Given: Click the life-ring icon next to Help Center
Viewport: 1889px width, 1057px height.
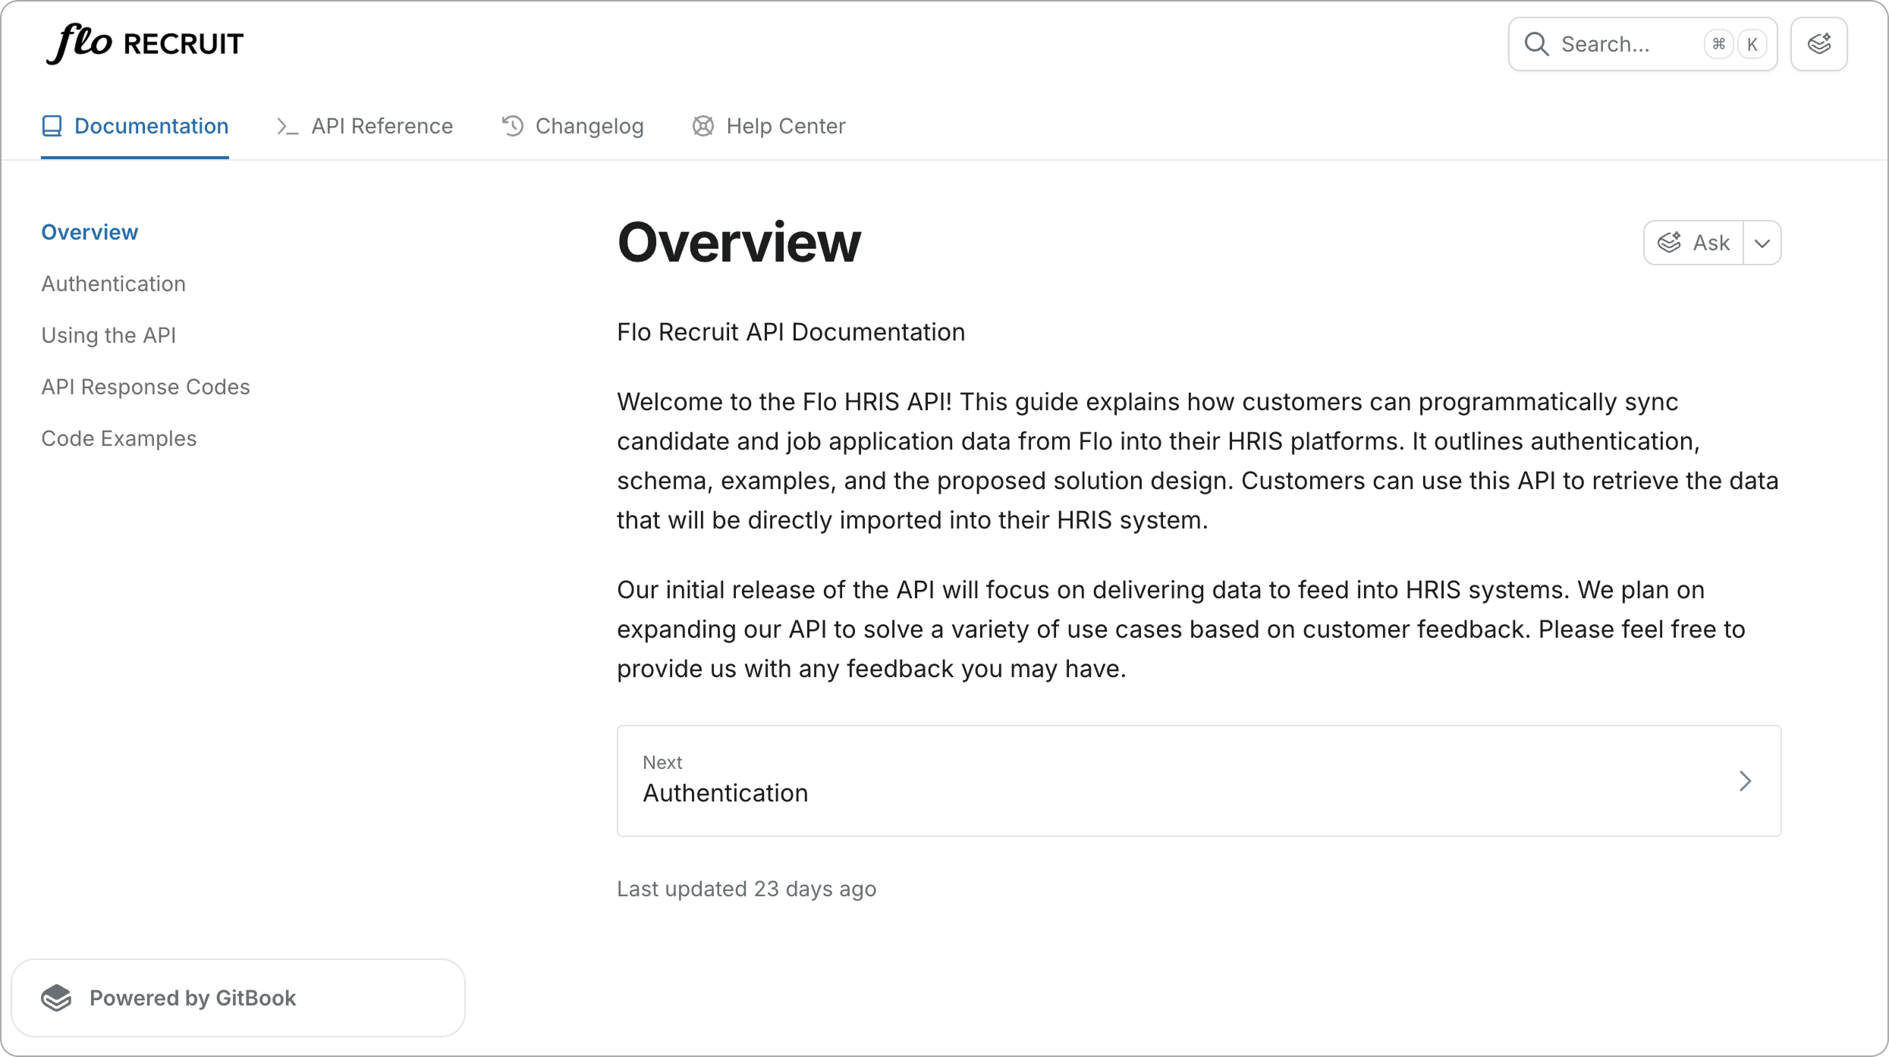Looking at the screenshot, I should click(702, 126).
